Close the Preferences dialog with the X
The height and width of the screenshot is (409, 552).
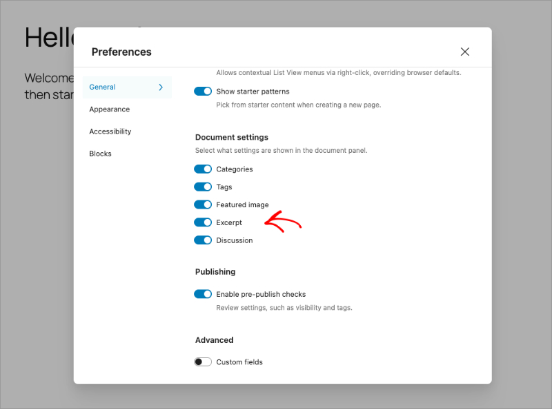tap(464, 51)
